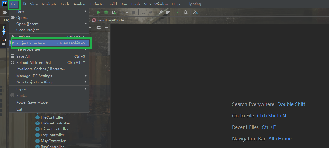The width and height of the screenshot is (329, 148).
Task: Click the class icon beside FileController
Action: tap(38, 117)
